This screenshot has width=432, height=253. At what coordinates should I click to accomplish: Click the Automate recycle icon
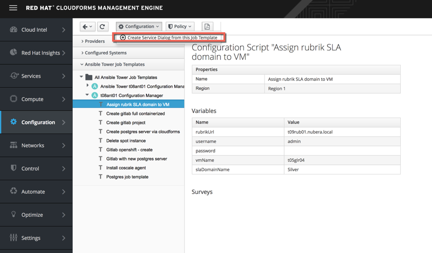(x=14, y=191)
